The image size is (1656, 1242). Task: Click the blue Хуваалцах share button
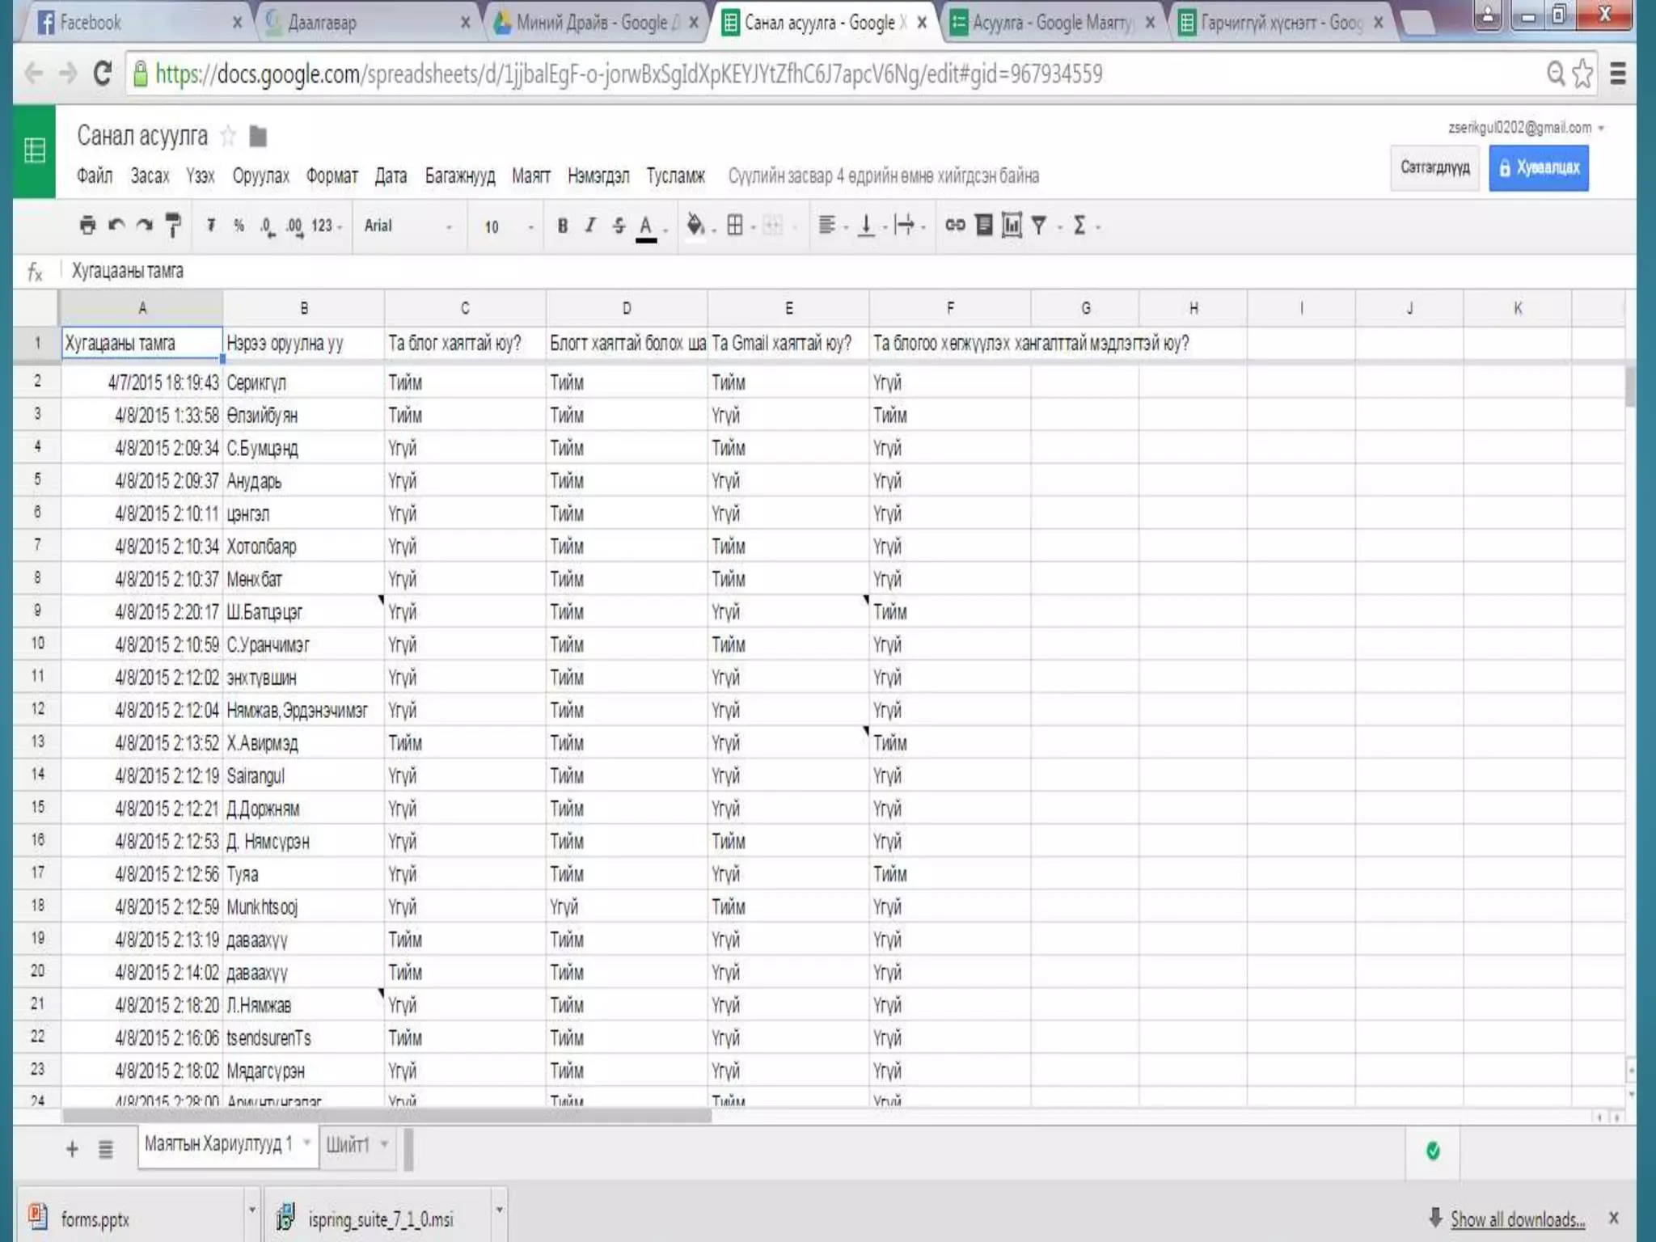tap(1538, 168)
